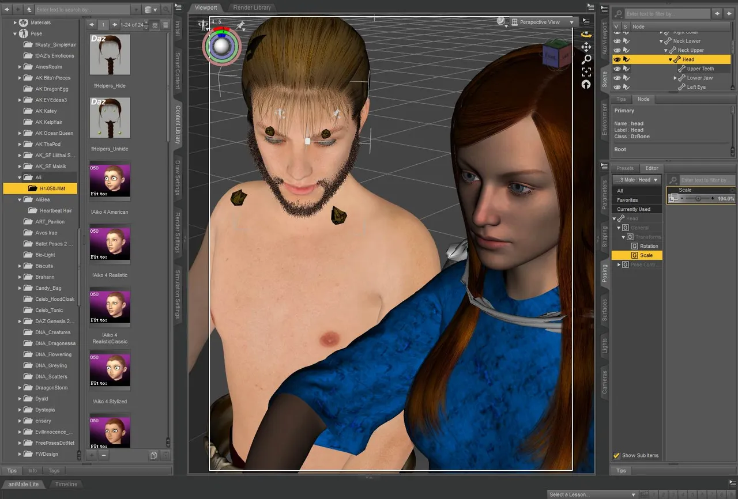Click the orbit camera icon in viewport
The height and width of the screenshot is (499, 738).
point(586,35)
